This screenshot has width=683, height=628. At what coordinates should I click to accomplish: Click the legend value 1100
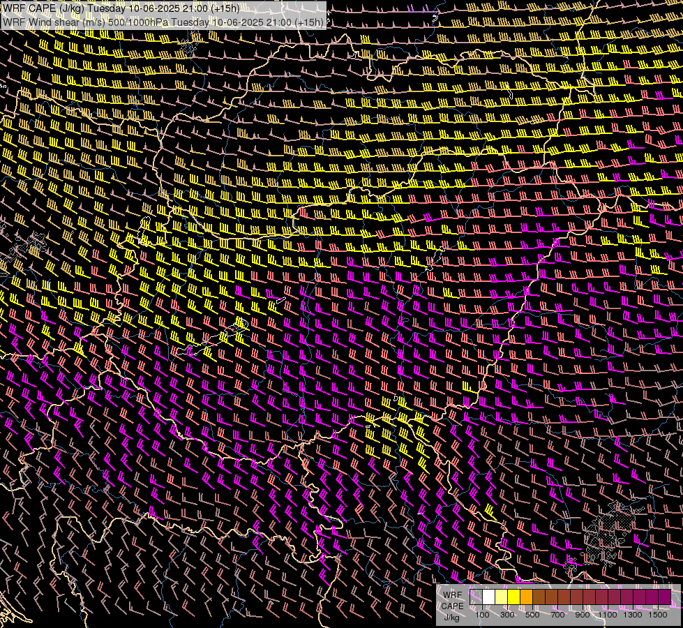(x=608, y=615)
